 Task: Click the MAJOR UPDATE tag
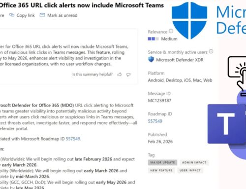(x=162, y=162)
